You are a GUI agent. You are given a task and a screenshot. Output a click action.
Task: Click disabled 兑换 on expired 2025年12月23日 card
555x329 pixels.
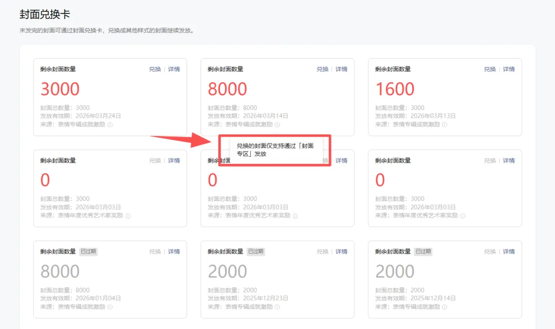[x=322, y=251]
